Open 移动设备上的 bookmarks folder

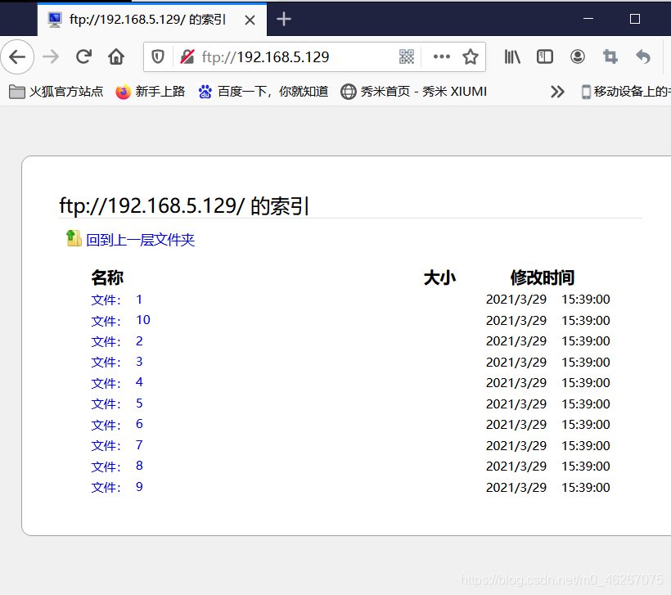pos(626,92)
